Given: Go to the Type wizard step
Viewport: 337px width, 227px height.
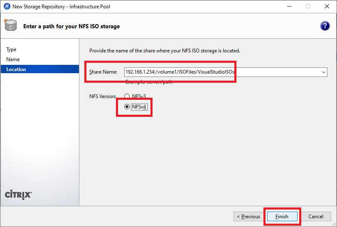Looking at the screenshot, I should (x=11, y=49).
